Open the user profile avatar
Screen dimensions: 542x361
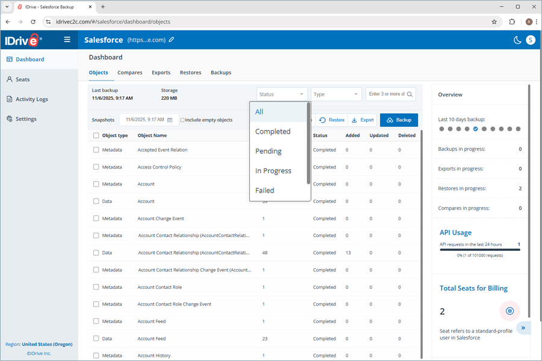[x=530, y=40]
